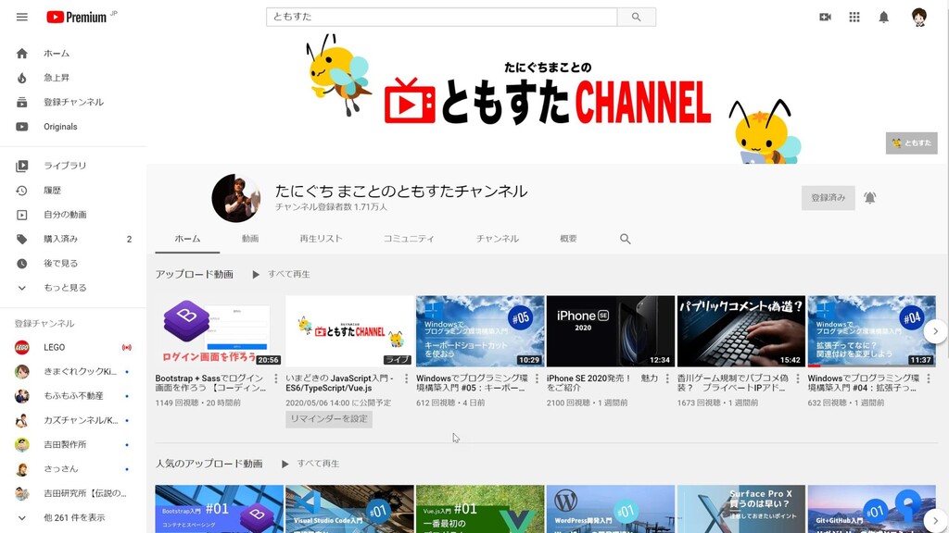The width and height of the screenshot is (949, 533).
Task: Open Visual Studio Code入門 thumbnail
Action: (349, 509)
